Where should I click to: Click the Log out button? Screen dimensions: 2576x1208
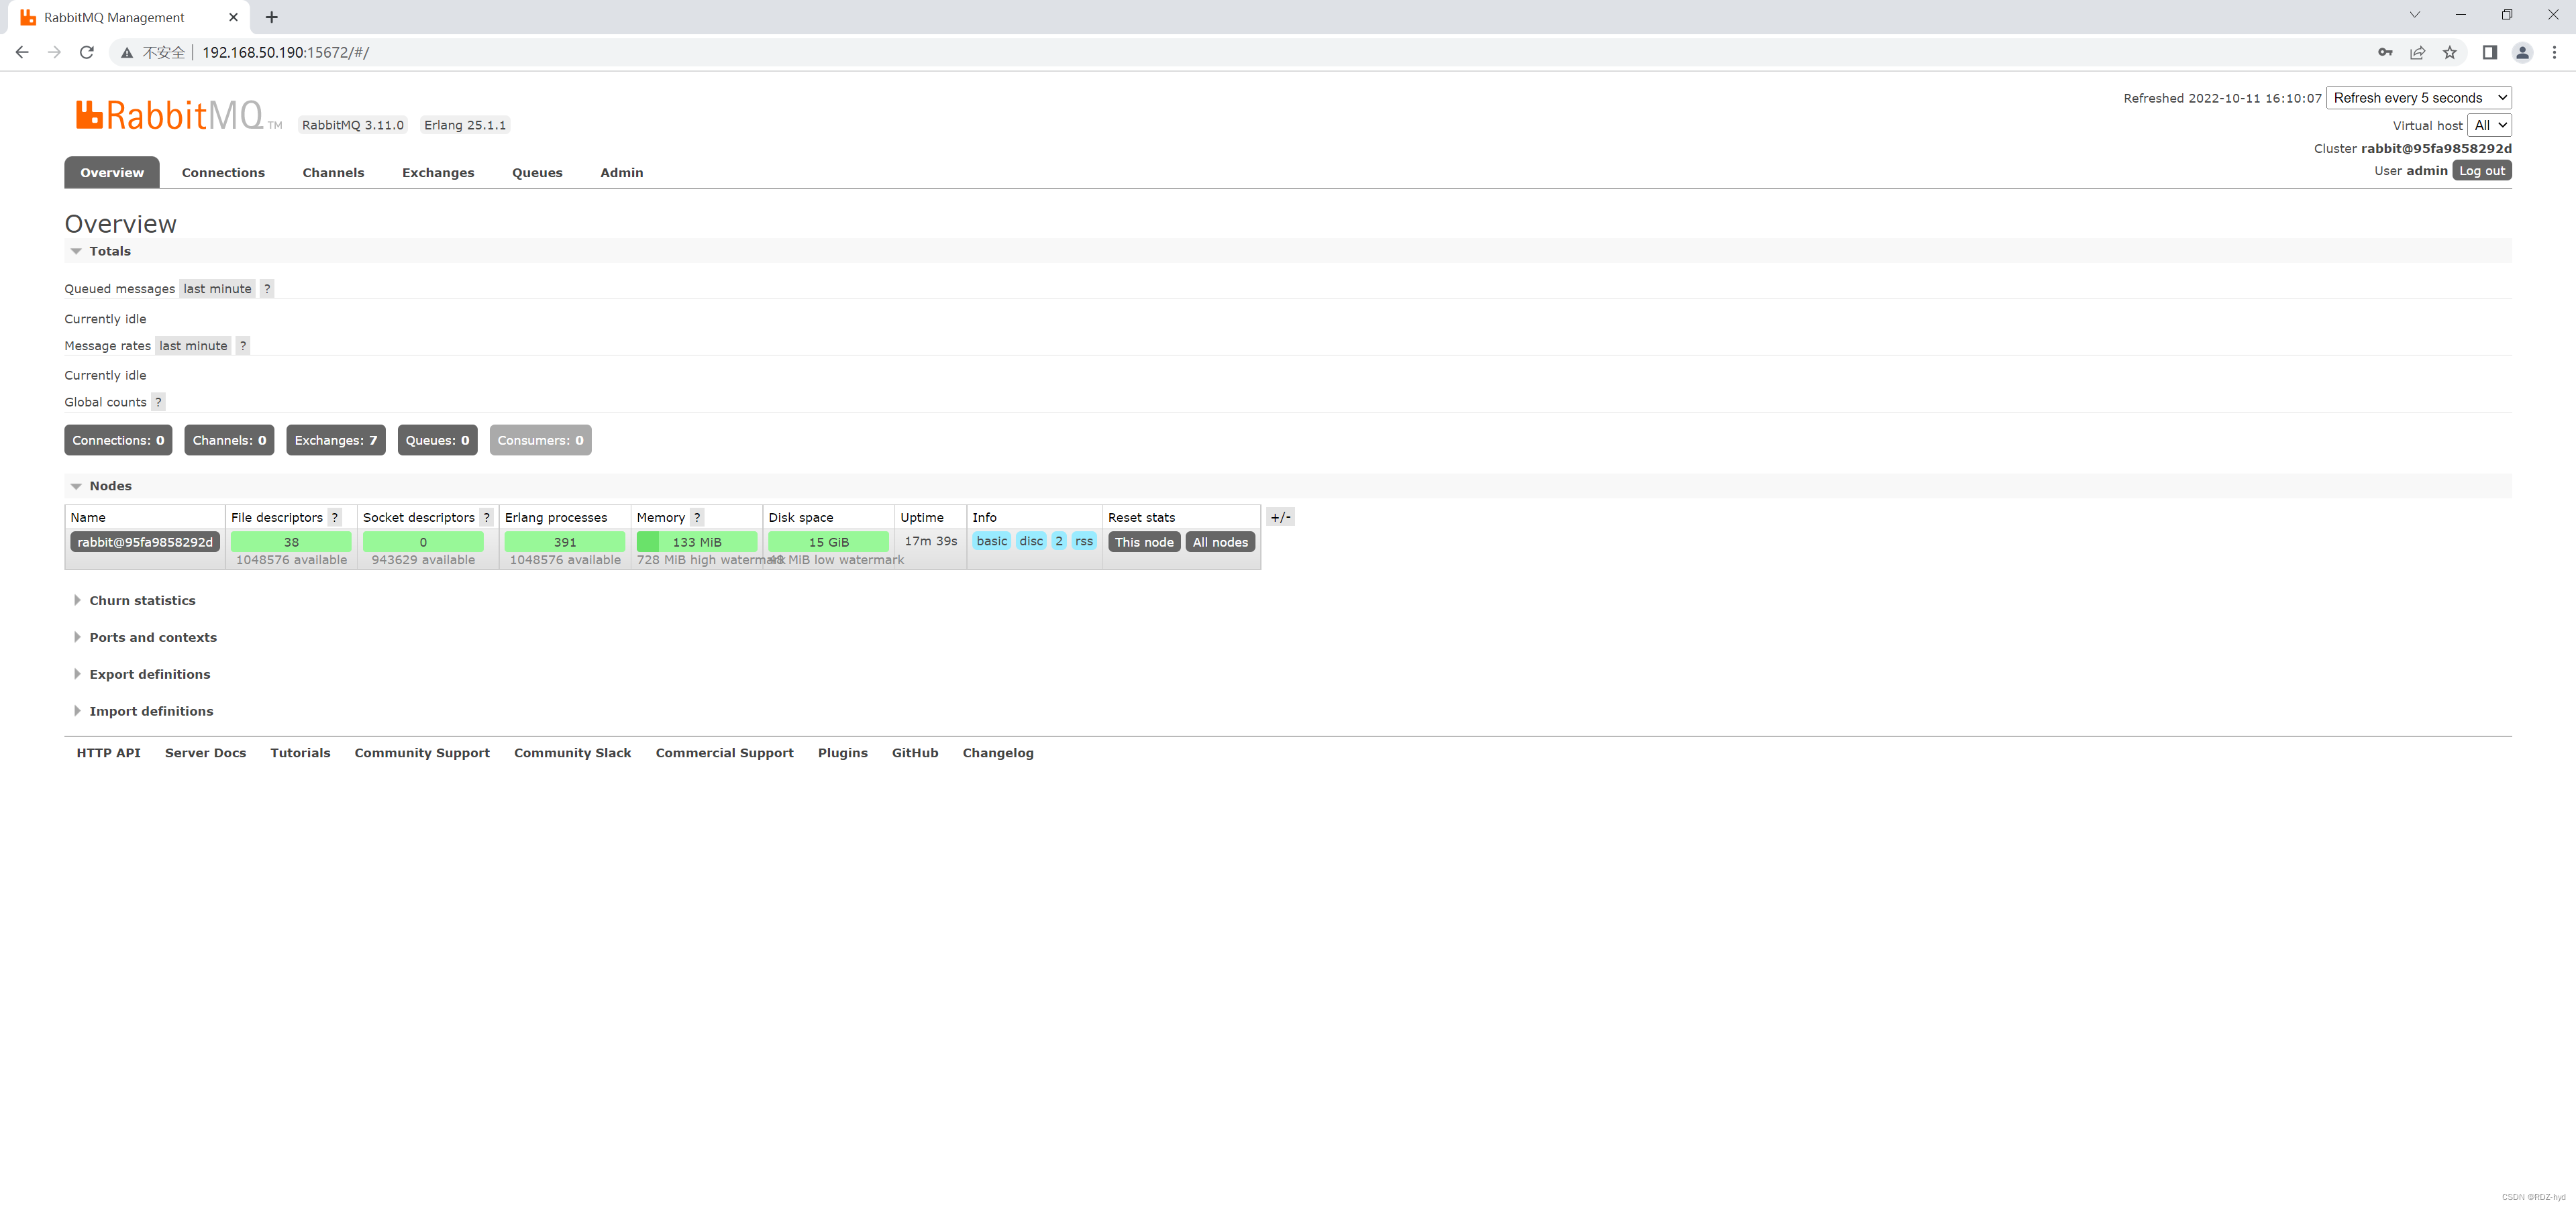click(x=2481, y=169)
